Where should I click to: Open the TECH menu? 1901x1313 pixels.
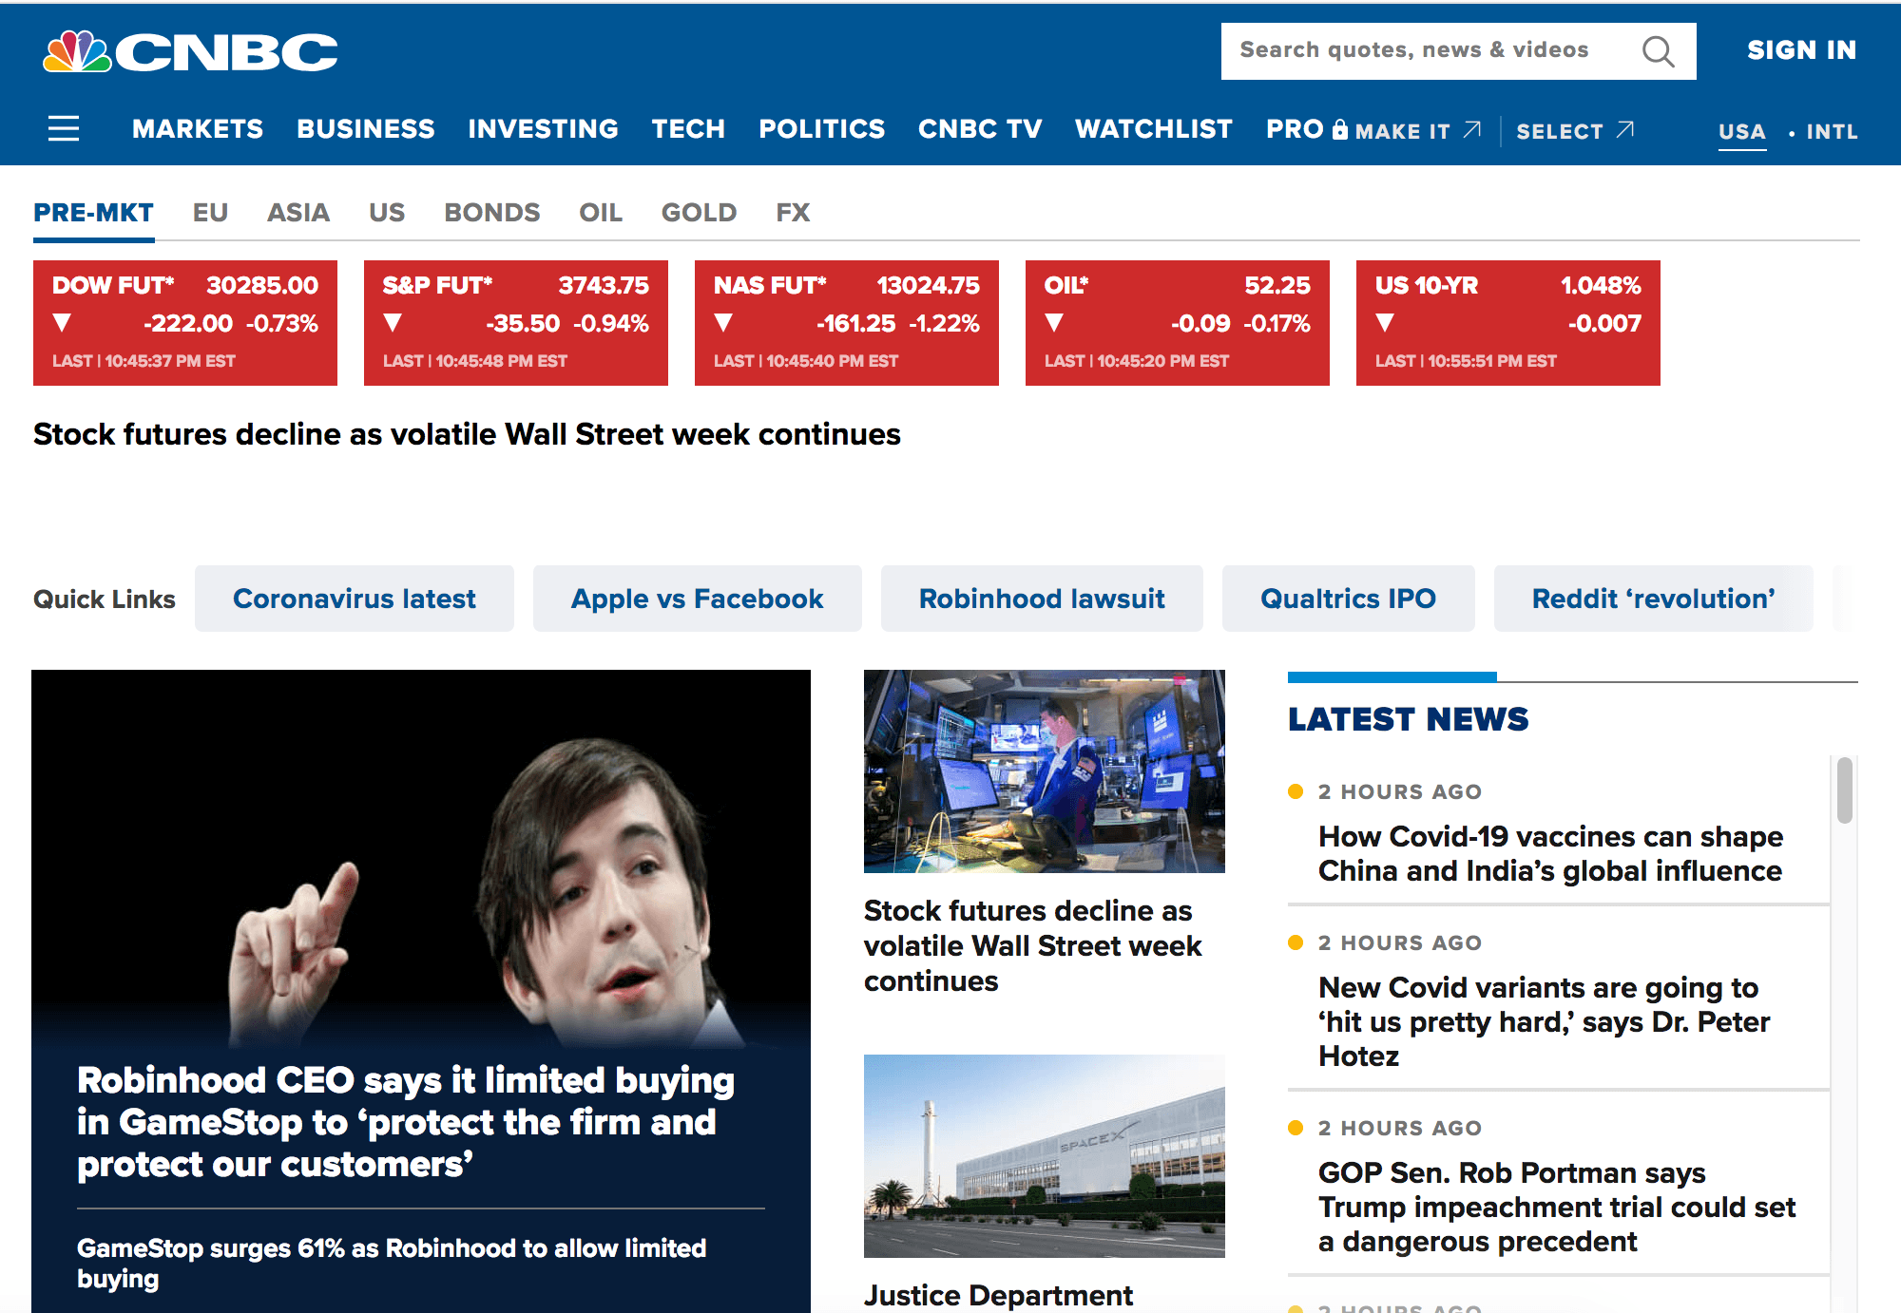tap(688, 129)
